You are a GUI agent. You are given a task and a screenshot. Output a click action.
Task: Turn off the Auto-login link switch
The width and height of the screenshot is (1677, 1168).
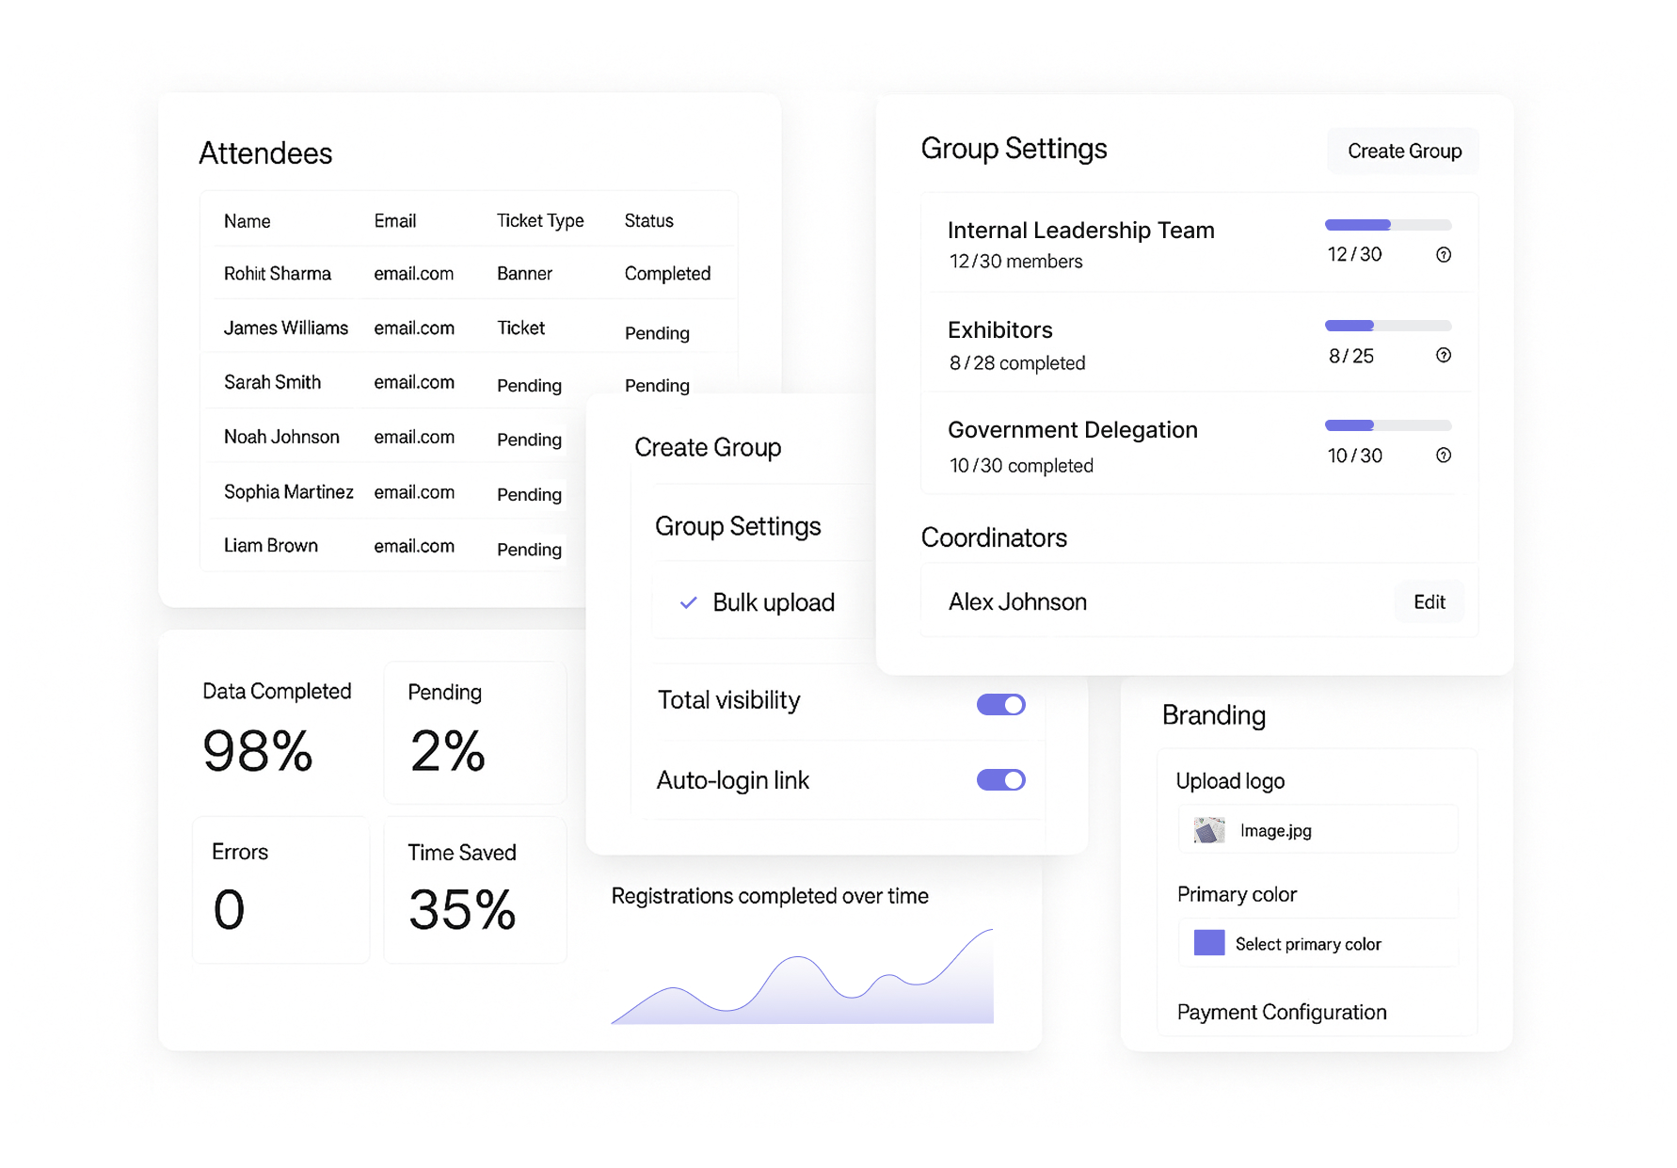point(1000,780)
